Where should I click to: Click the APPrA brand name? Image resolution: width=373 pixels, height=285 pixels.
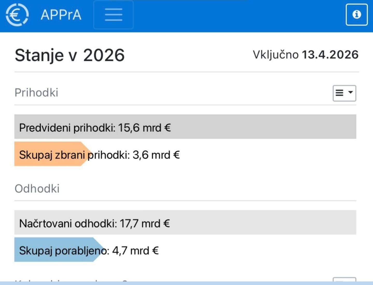click(x=61, y=15)
